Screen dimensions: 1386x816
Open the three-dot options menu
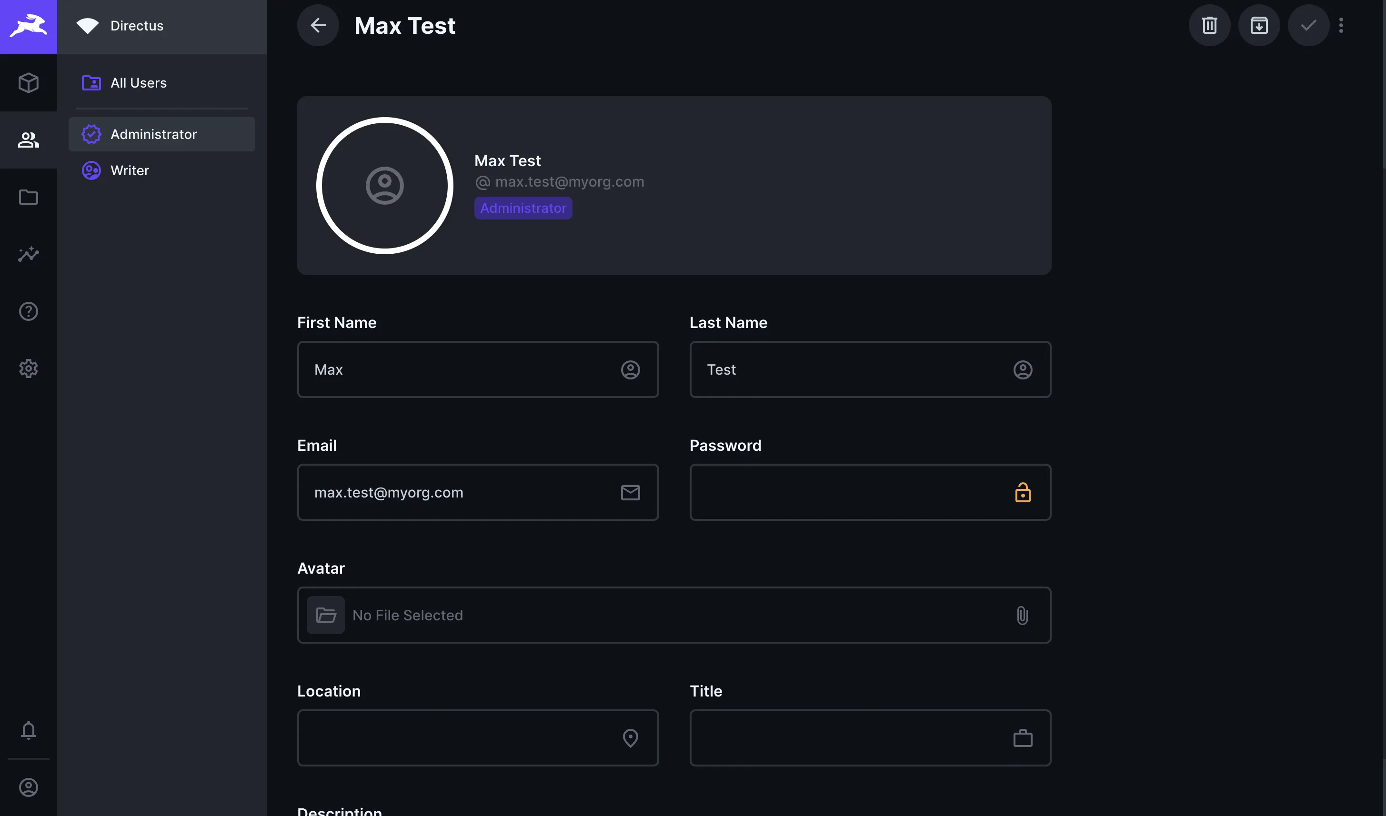click(x=1341, y=25)
